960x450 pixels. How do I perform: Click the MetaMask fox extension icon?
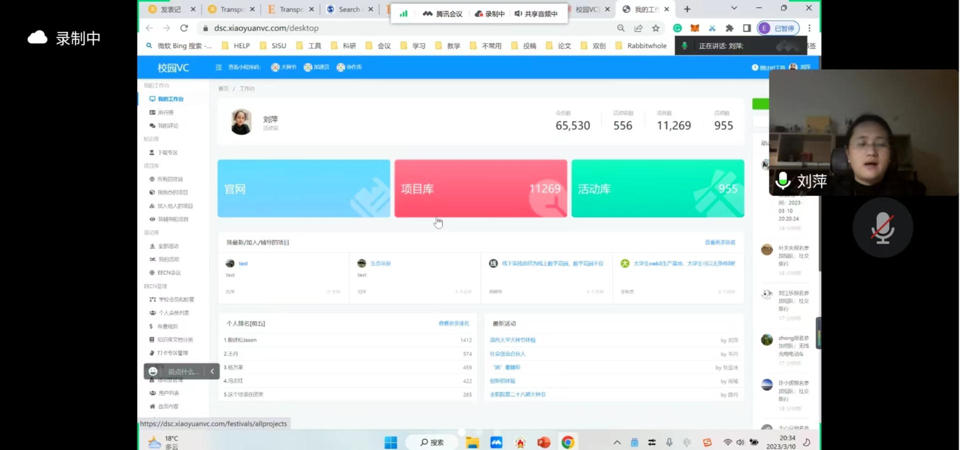click(694, 28)
